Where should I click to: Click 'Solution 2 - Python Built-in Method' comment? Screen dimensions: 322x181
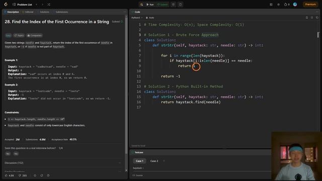183,86
